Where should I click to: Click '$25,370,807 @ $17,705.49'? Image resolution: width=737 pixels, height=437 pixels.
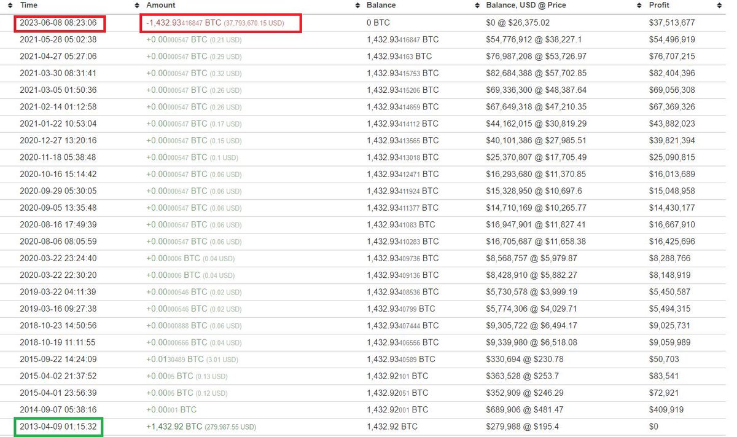tap(536, 157)
